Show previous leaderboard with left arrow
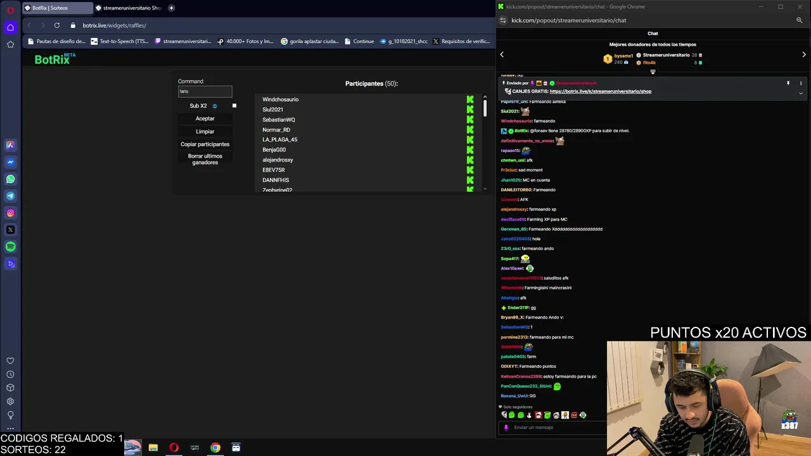This screenshot has width=811, height=456. 502,55
